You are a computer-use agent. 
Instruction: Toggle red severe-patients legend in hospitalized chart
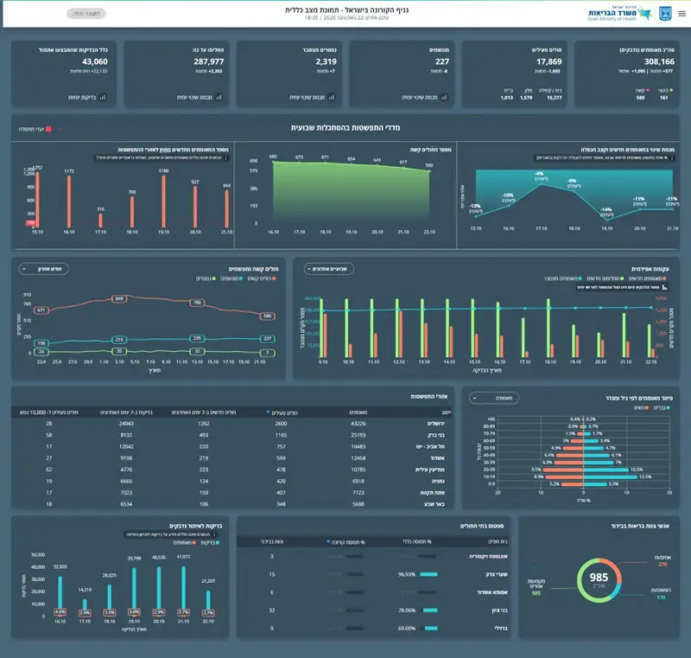point(262,278)
